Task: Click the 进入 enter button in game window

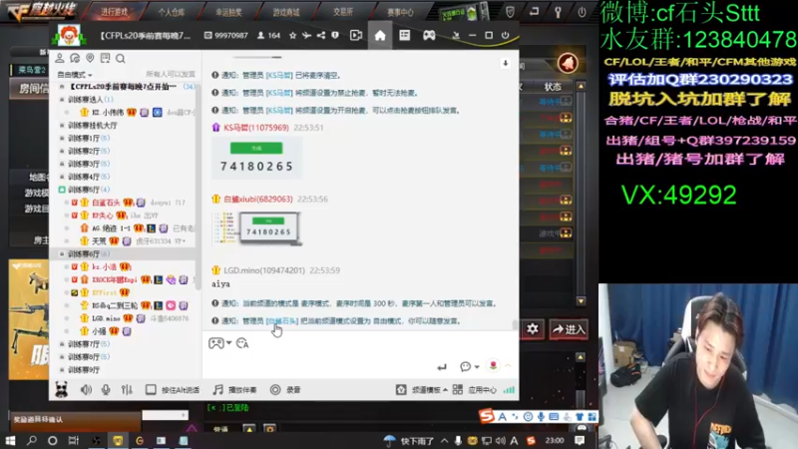Action: click(x=569, y=329)
